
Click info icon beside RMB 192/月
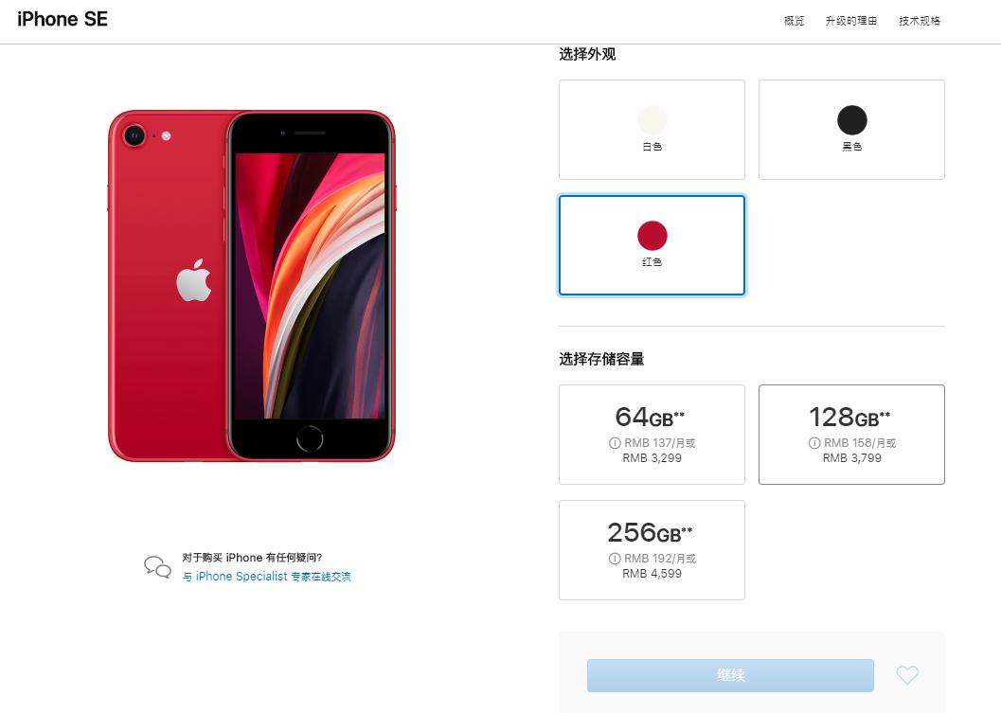615,558
